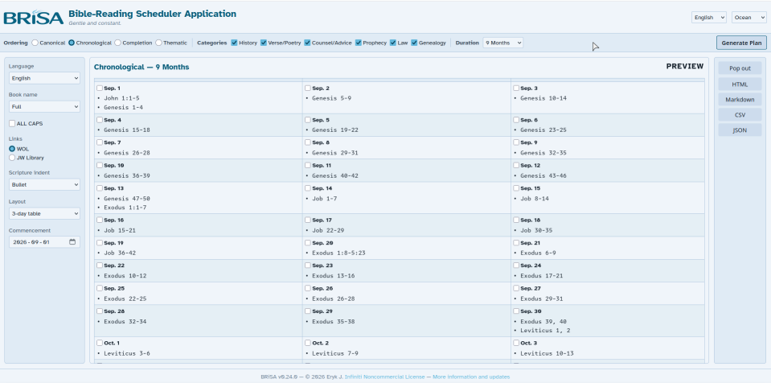Check off the Sep. 1 reading
This screenshot has height=383, width=771.
coord(100,89)
